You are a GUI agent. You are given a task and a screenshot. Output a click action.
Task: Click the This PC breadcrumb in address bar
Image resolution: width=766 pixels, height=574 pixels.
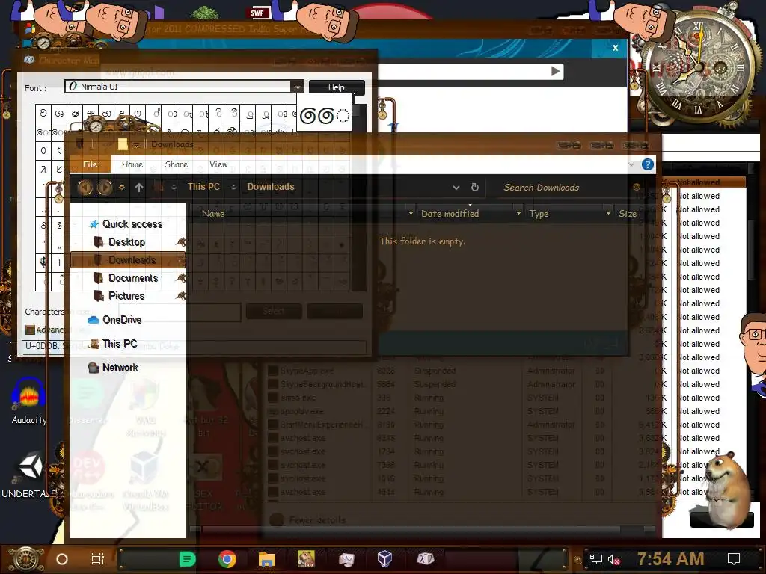pos(203,187)
